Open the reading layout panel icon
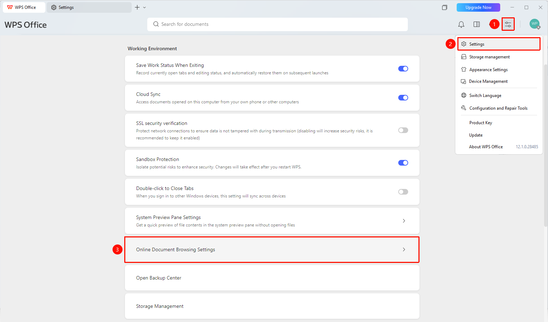 [477, 24]
